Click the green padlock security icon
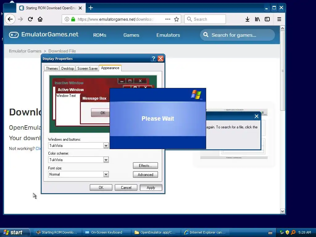This screenshot has height=237, width=316. [73, 19]
